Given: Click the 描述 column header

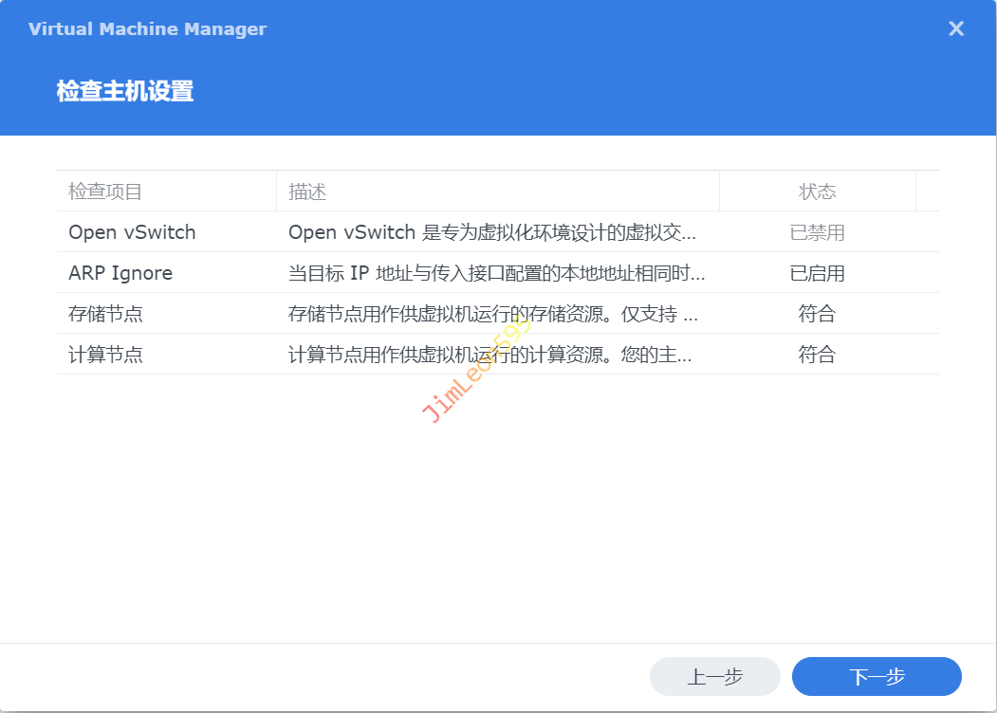Looking at the screenshot, I should (307, 192).
